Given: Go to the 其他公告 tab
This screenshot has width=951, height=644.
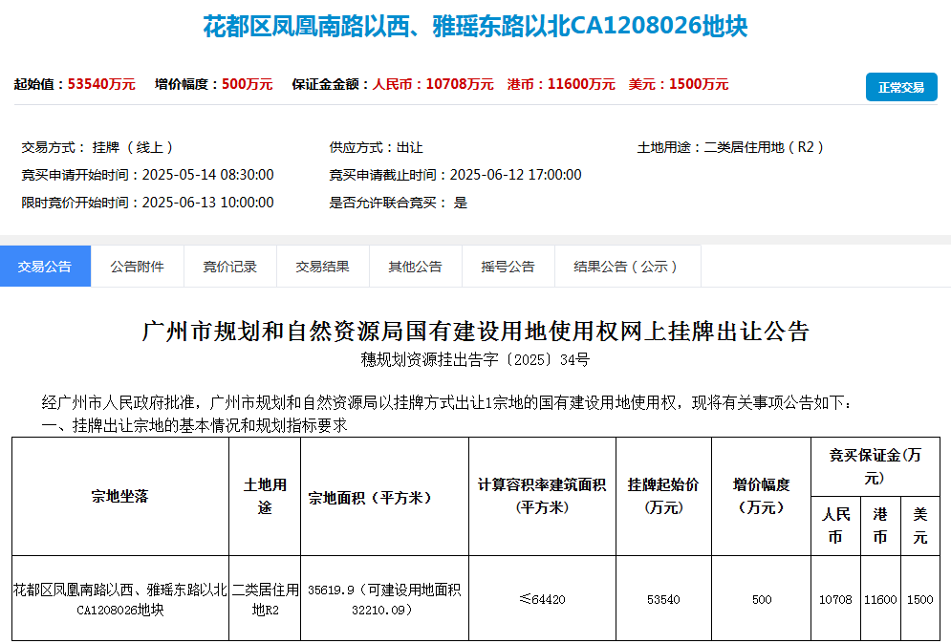Looking at the screenshot, I should click(415, 267).
